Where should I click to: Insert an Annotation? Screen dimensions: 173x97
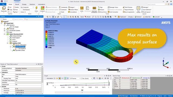72,12
